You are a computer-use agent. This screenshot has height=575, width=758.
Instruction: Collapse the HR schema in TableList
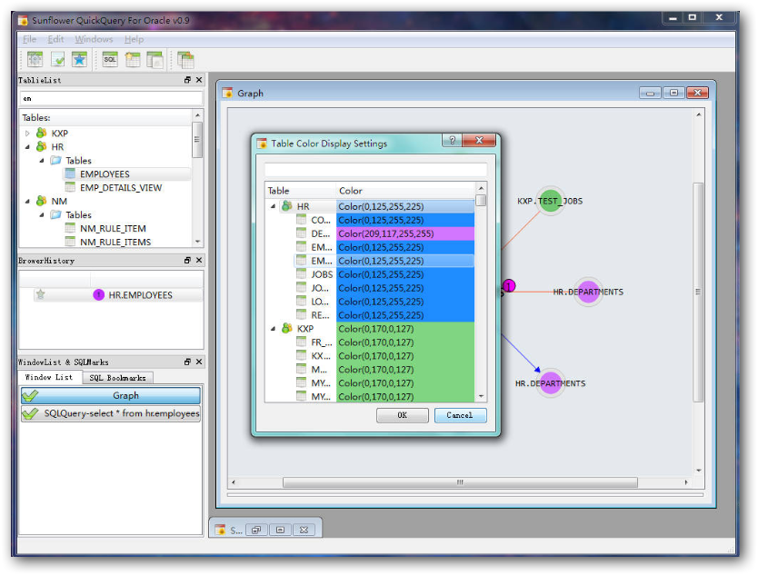(x=27, y=146)
